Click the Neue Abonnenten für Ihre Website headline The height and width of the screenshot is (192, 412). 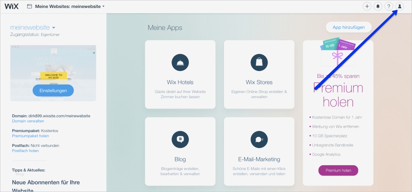46,186
